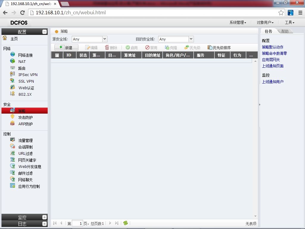Collapse the right task pane arrow

(260, 105)
